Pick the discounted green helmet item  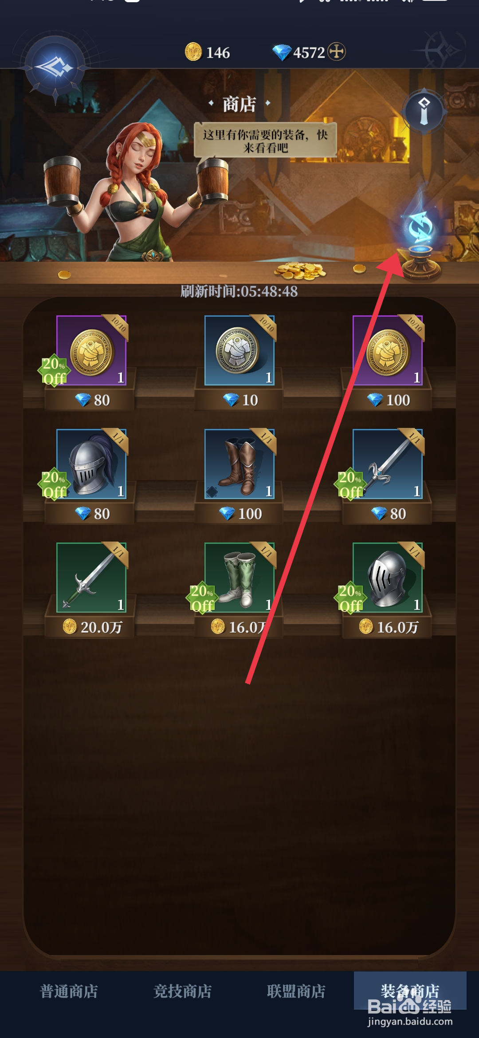tap(388, 578)
